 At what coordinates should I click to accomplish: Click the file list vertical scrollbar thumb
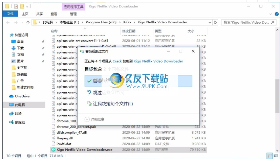(277, 96)
